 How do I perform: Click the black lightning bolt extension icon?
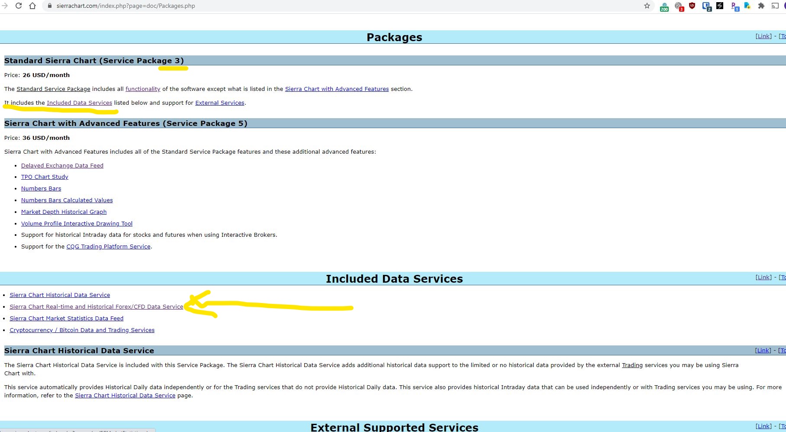[x=720, y=6]
